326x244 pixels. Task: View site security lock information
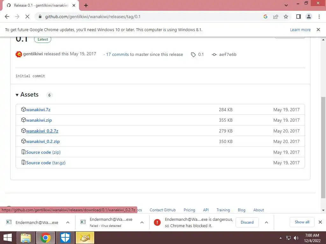(40, 17)
